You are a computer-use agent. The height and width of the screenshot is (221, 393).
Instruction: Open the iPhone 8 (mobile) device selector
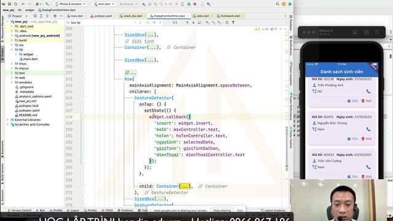pyautogui.click(x=71, y=4)
